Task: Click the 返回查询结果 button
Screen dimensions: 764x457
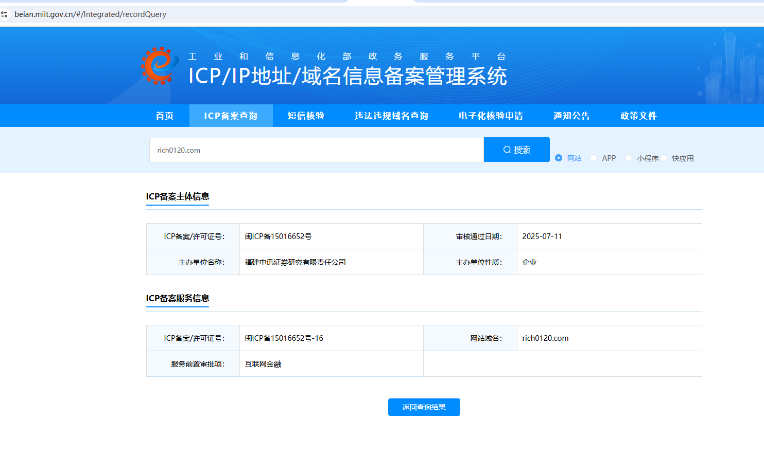Action: point(424,407)
